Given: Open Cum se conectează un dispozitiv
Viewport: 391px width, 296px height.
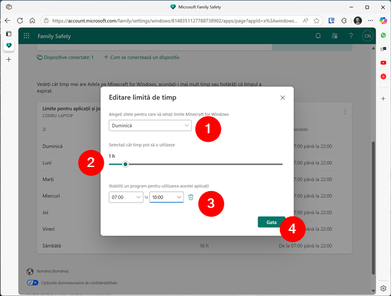Looking at the screenshot, I should click(142, 57).
